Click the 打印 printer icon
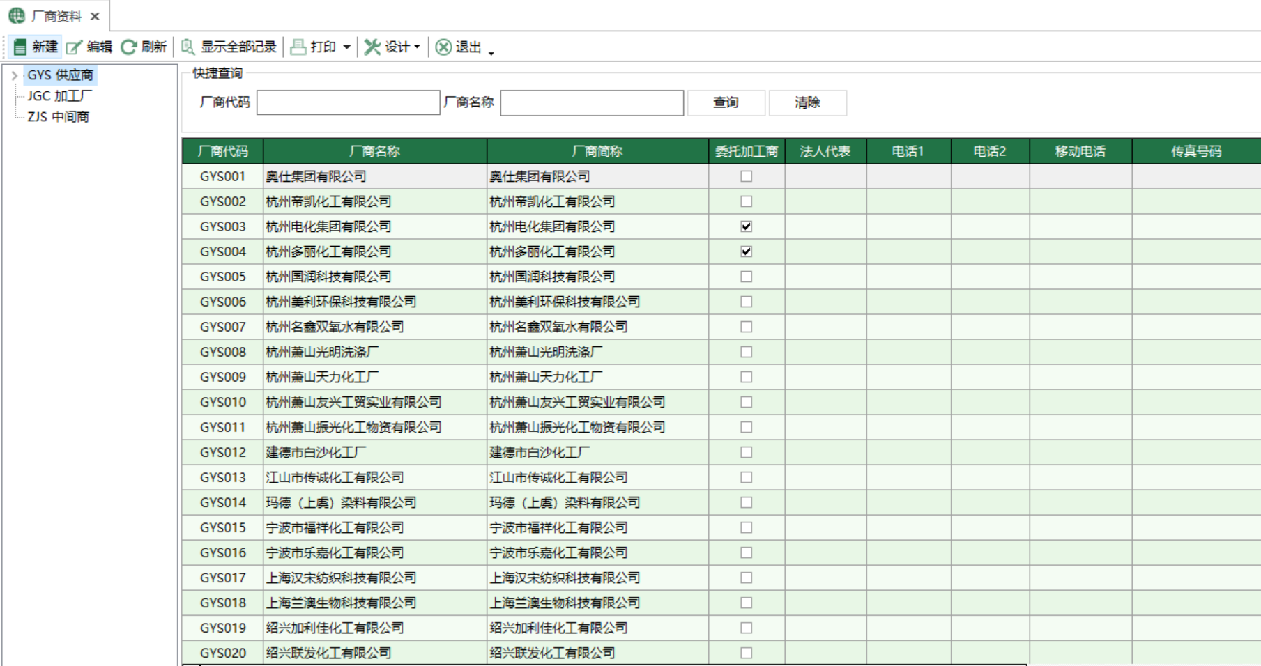 [x=298, y=47]
